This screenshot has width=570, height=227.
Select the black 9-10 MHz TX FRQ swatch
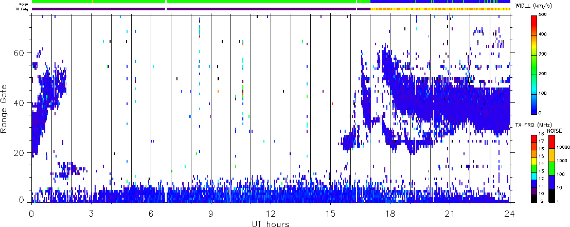point(533,198)
